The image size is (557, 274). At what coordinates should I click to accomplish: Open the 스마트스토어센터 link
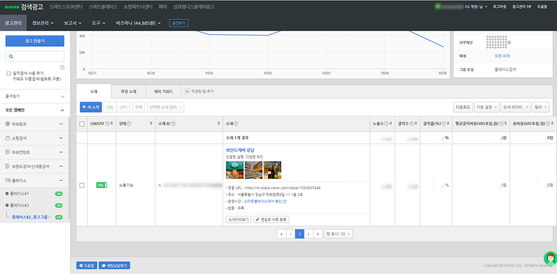66,7
